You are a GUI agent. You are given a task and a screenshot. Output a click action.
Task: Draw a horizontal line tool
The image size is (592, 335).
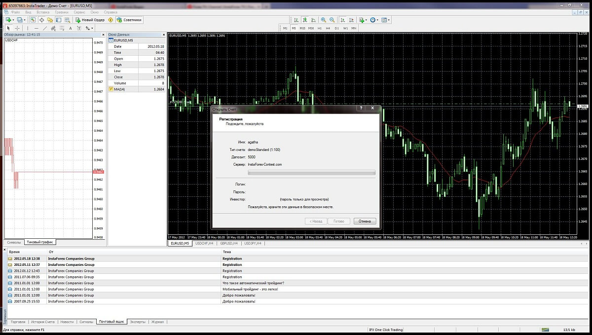[x=36, y=29]
